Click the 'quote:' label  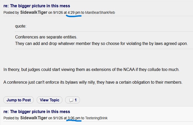coord(21,26)
